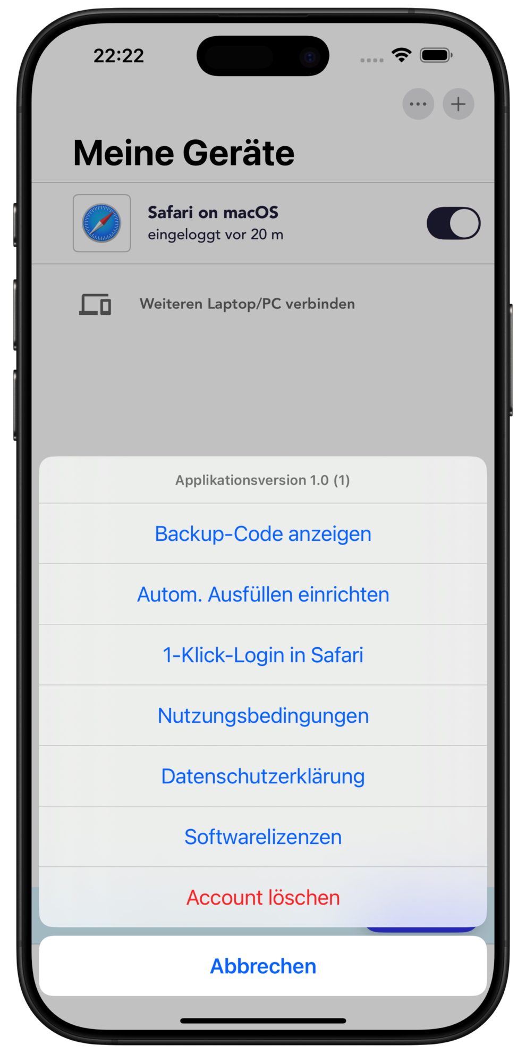Toggle the Safari on macOS switch
526x1053 pixels.
(453, 223)
